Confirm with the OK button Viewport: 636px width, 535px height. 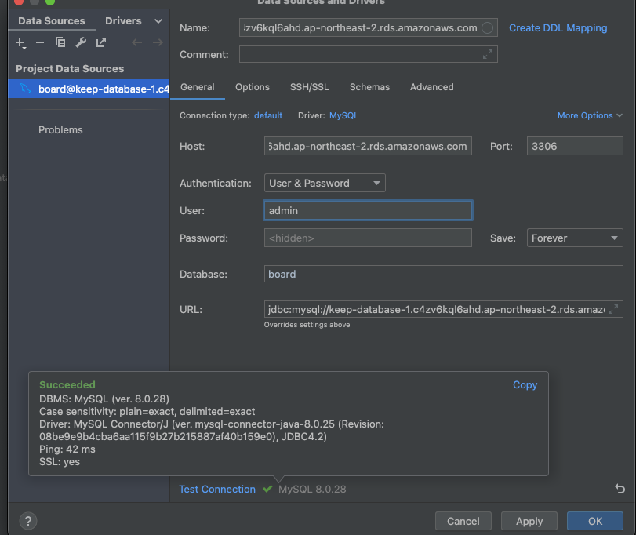[x=594, y=521]
